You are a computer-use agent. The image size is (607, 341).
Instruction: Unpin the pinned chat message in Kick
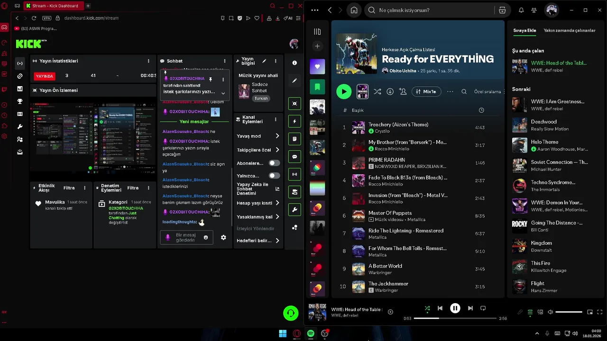[211, 79]
